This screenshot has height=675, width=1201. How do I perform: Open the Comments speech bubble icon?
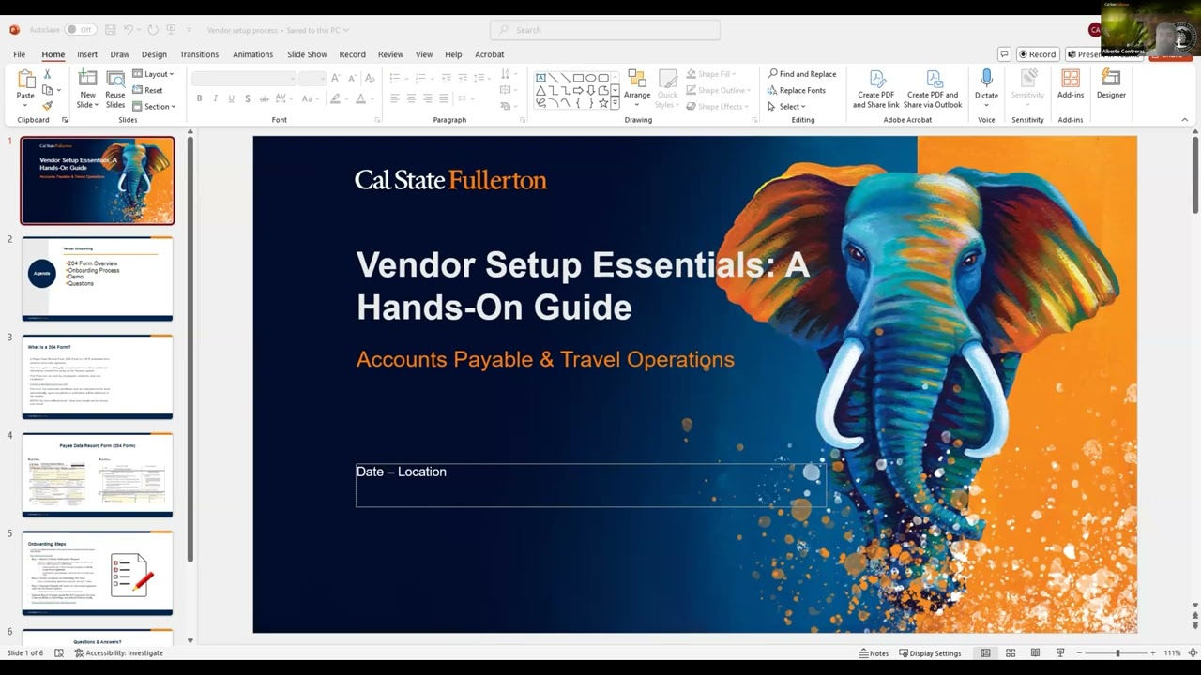[1004, 54]
